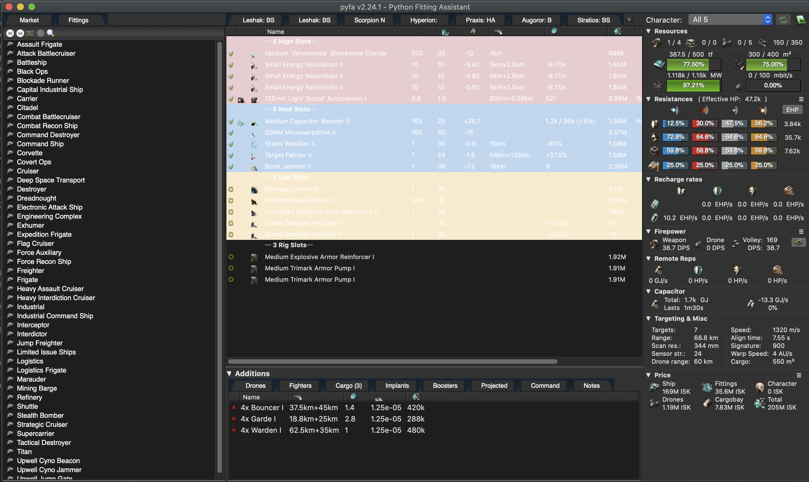
Task: Check the capacitor fill level bar at 97.21%
Action: point(693,85)
